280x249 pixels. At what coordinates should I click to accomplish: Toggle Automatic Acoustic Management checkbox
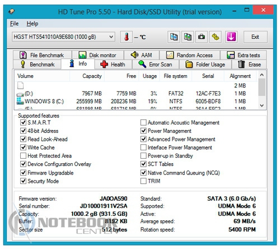[143, 123]
